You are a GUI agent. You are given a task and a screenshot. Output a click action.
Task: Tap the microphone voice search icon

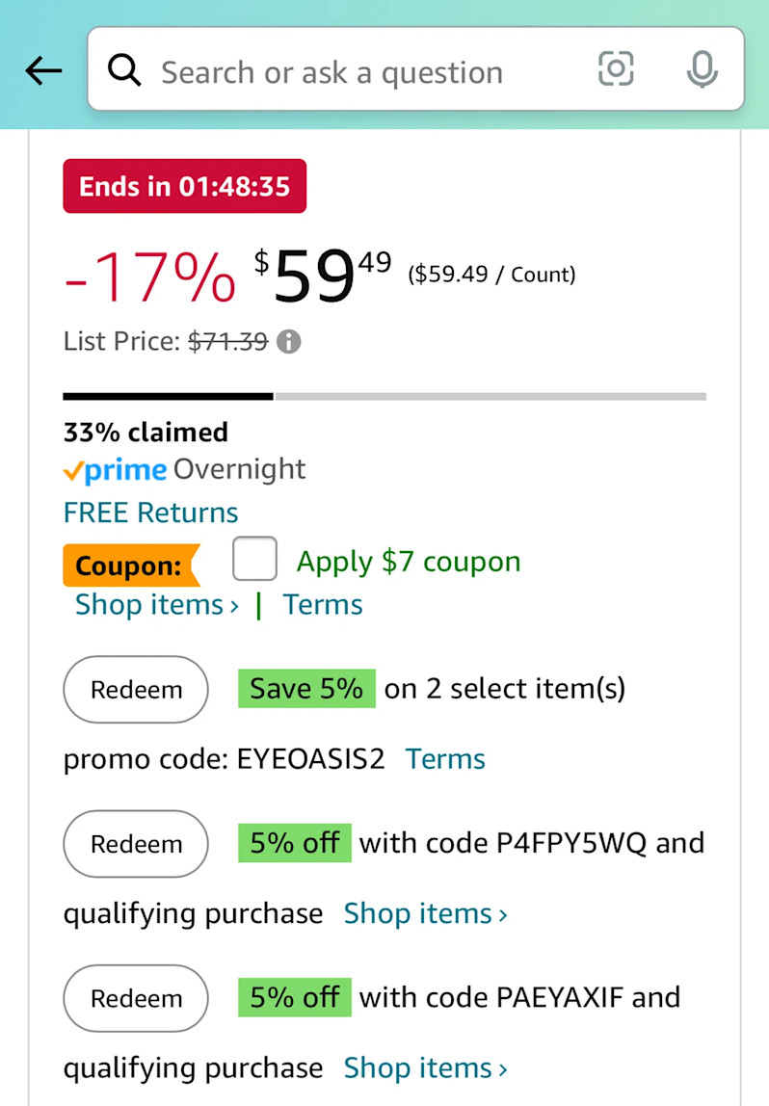[702, 69]
